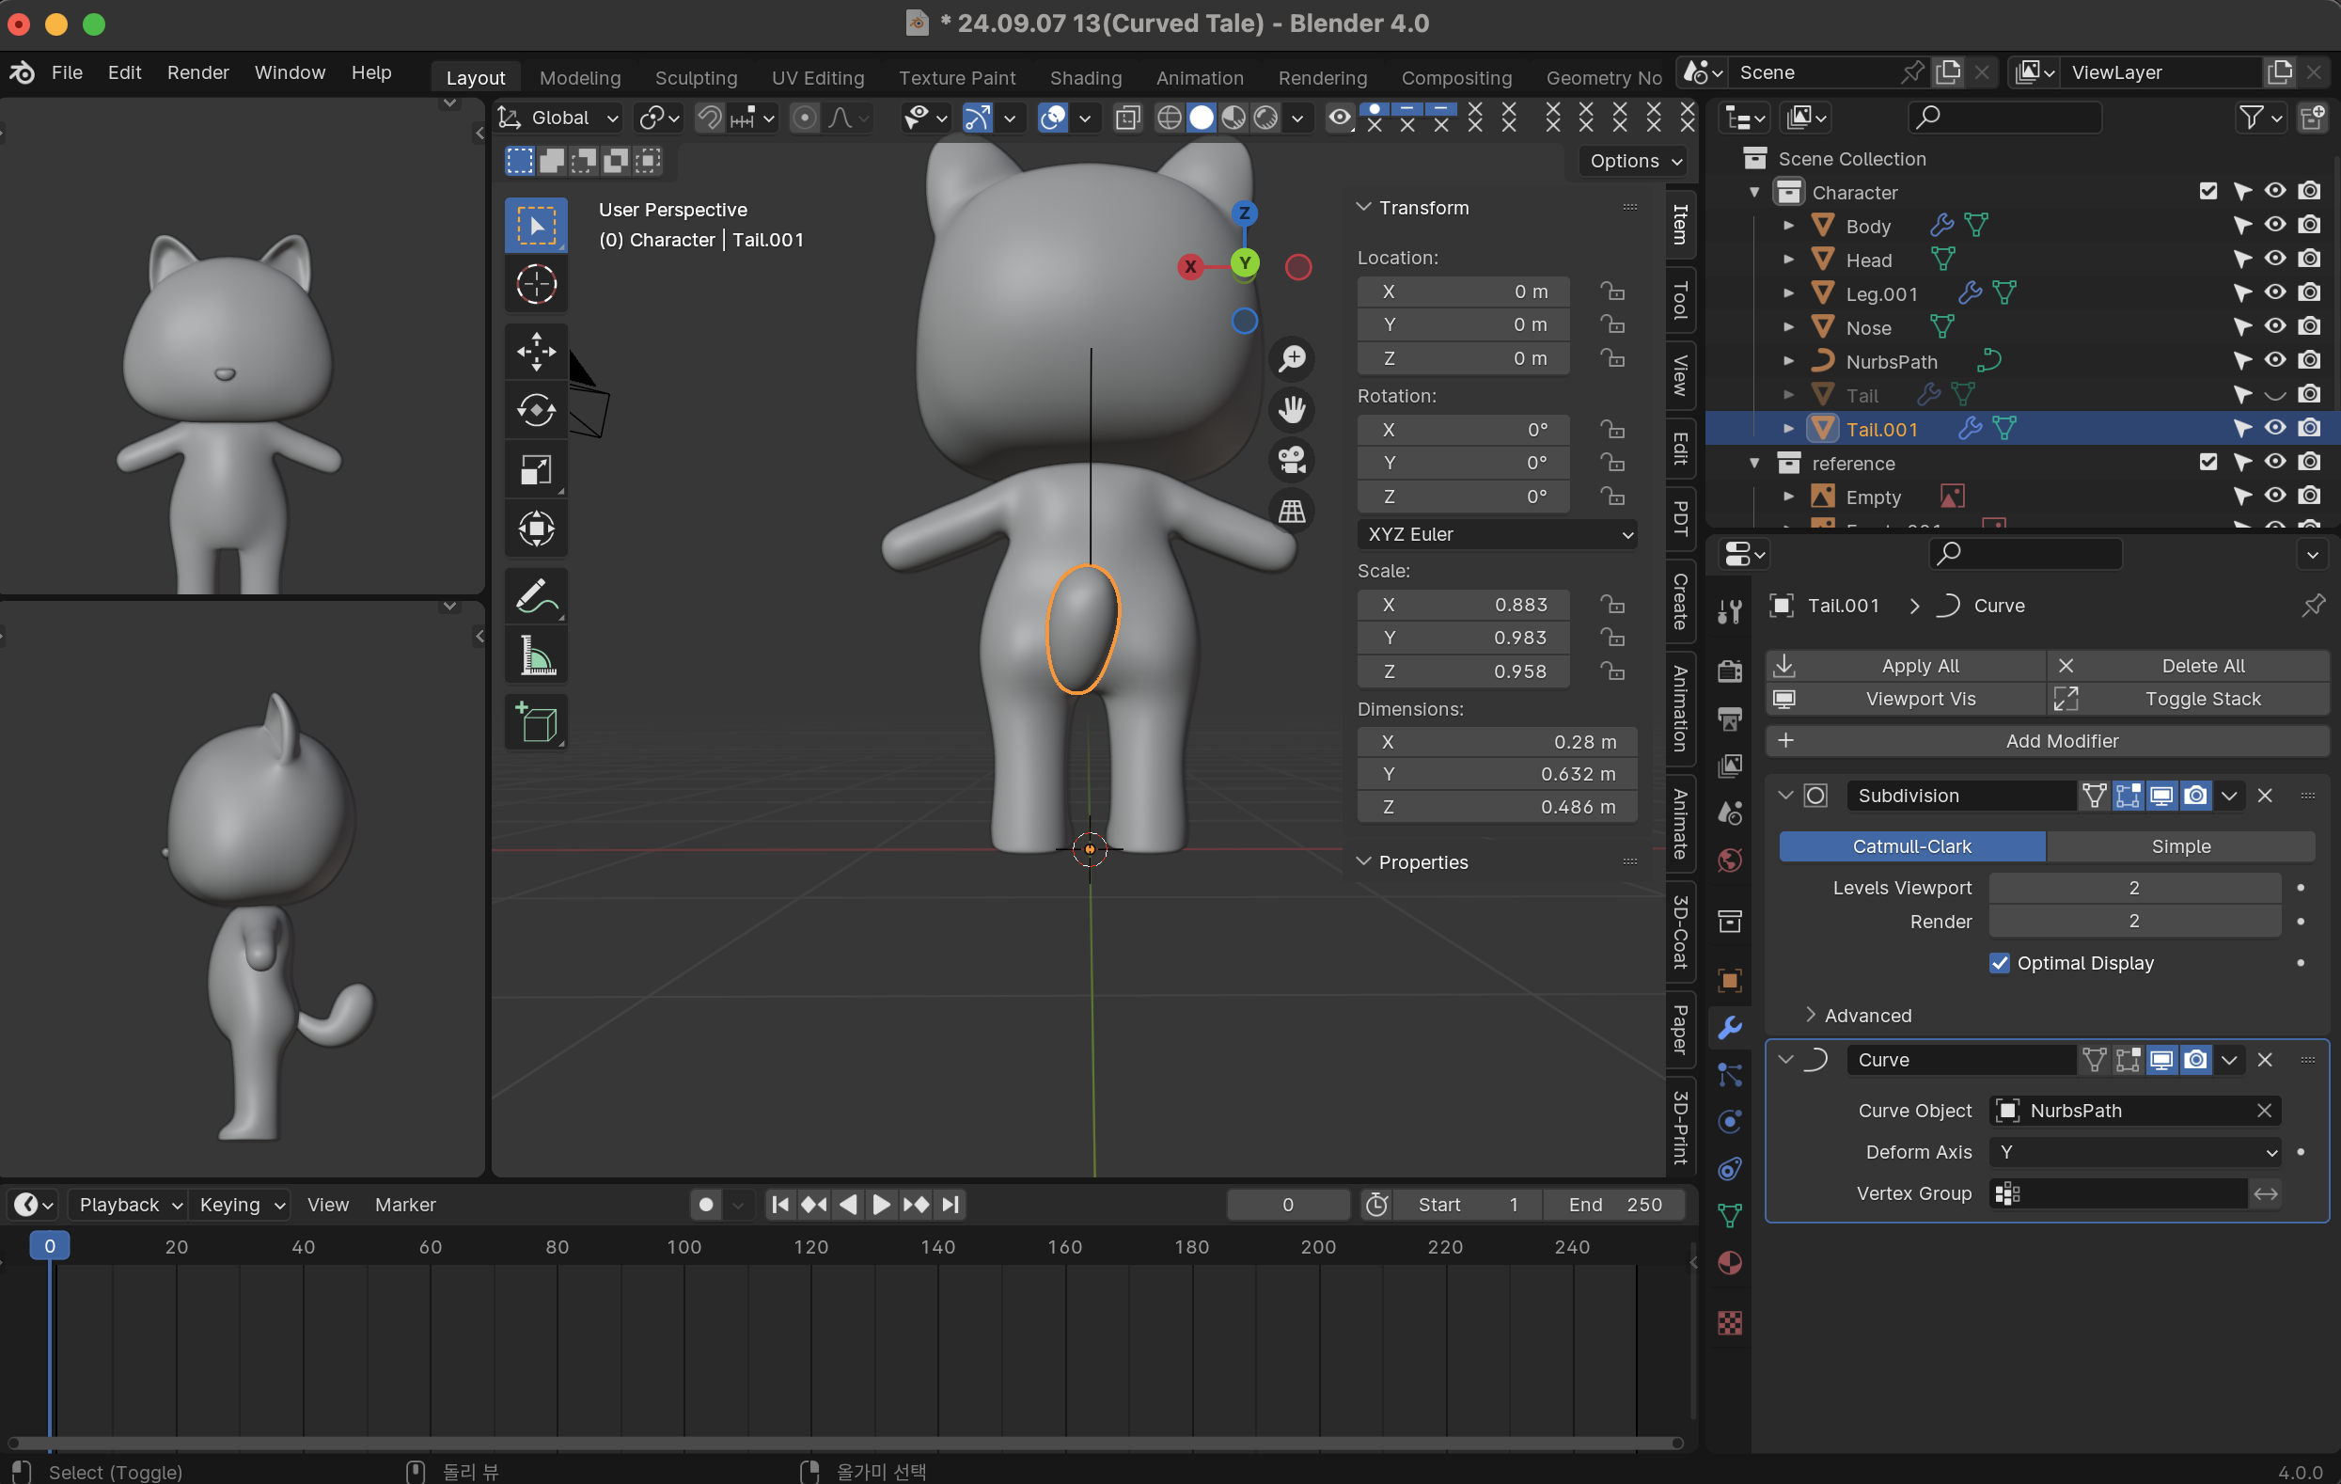Select solid viewport shading mode
Image resolution: width=2341 pixels, height=1484 pixels.
pyautogui.click(x=1202, y=118)
